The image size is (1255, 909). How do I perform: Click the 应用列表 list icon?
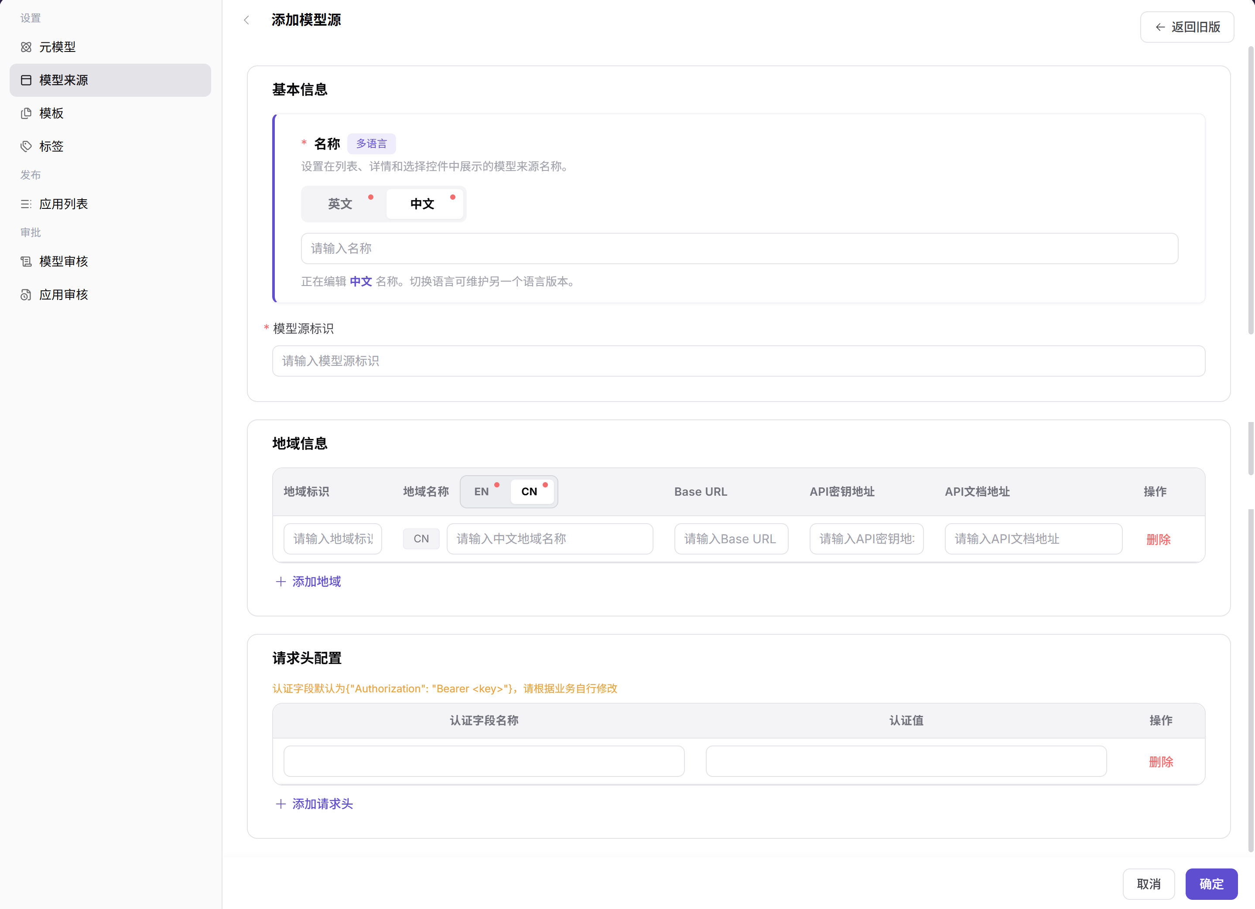pyautogui.click(x=26, y=204)
